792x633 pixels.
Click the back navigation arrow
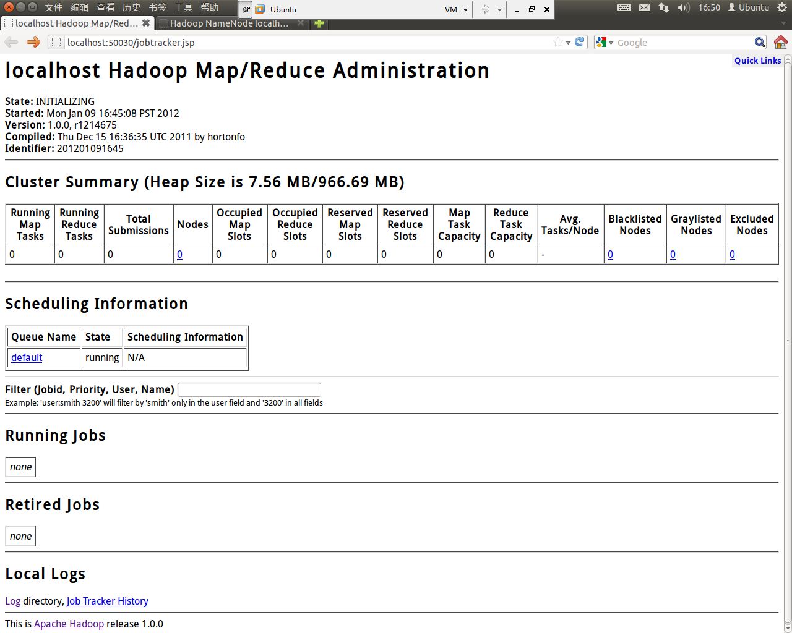[11, 42]
